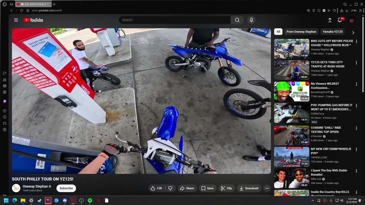This screenshot has width=365, height=205.
Task: Open the Create upload icon
Action: point(330,20)
